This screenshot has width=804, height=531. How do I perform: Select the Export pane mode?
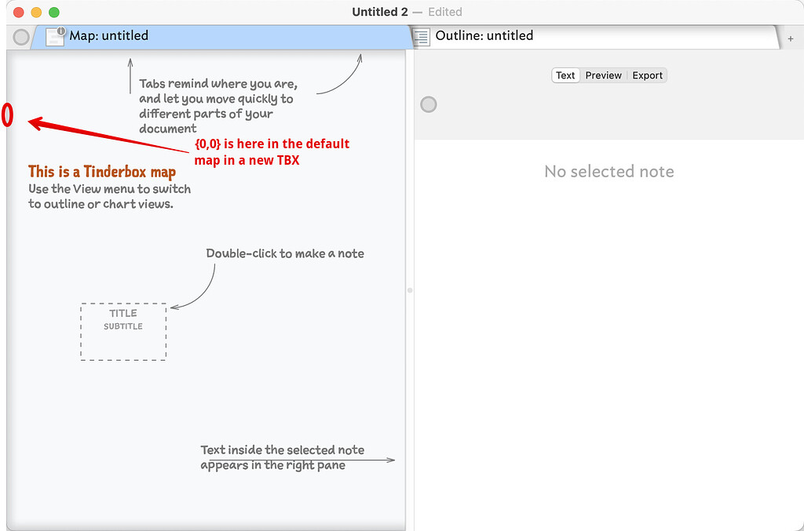tap(647, 75)
